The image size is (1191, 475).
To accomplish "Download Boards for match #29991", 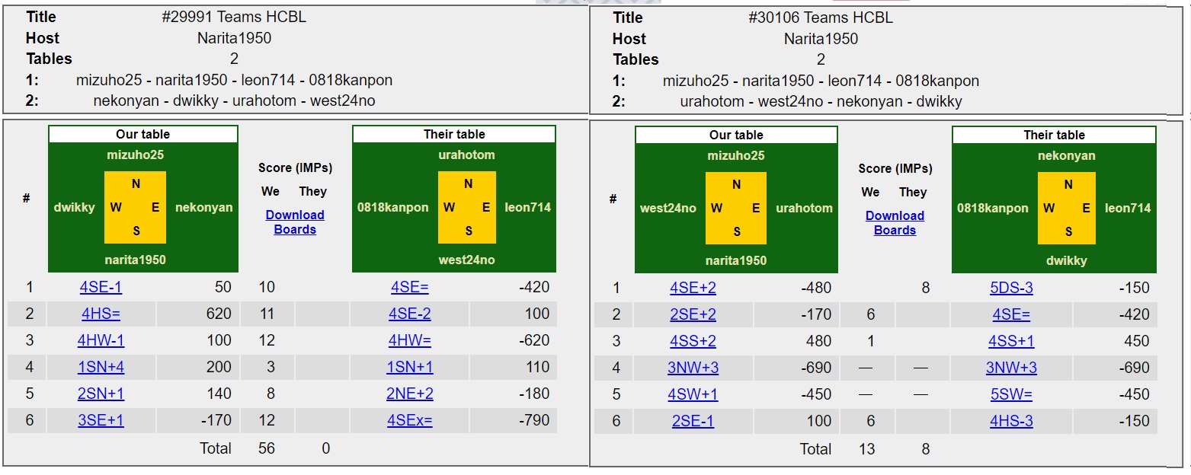I will [295, 222].
